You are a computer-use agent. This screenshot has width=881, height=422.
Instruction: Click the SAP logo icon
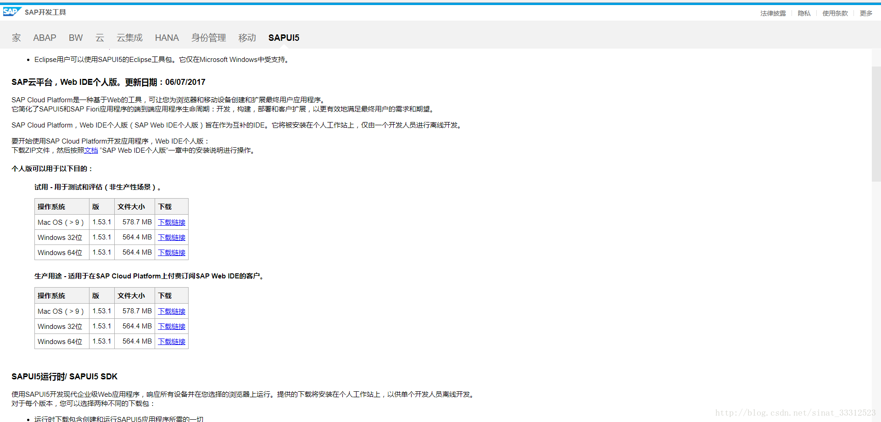12,11
